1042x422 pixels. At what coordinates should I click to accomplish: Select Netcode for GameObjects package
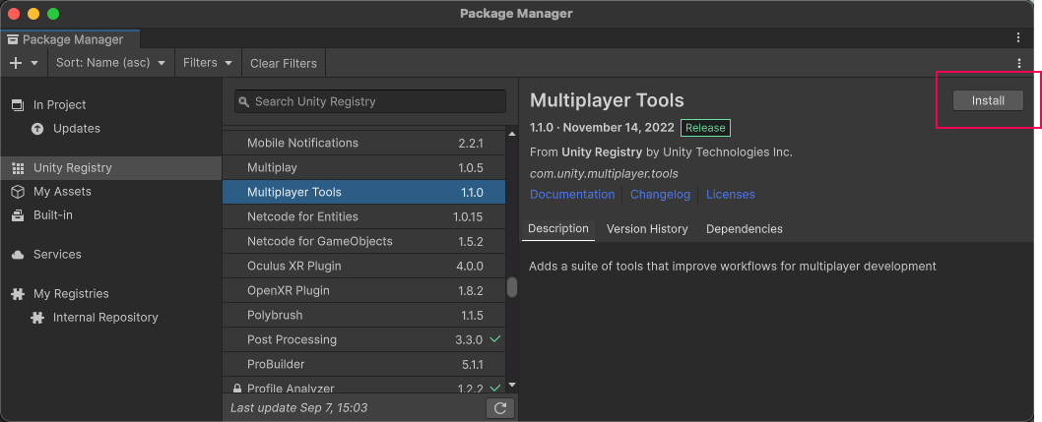coord(319,241)
